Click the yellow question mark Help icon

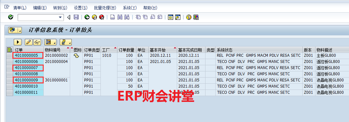[189, 17]
